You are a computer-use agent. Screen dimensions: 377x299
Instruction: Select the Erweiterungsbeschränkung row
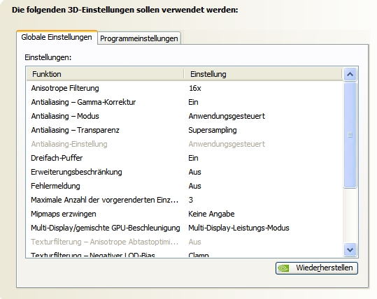click(x=185, y=172)
